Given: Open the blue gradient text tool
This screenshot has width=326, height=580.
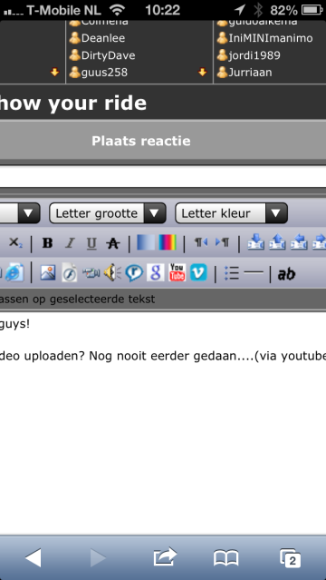Looking at the screenshot, I should [x=146, y=242].
